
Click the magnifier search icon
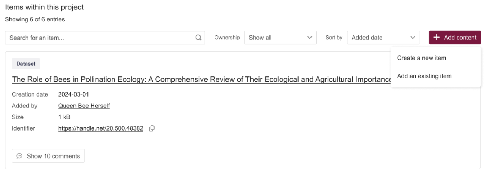pyautogui.click(x=198, y=38)
